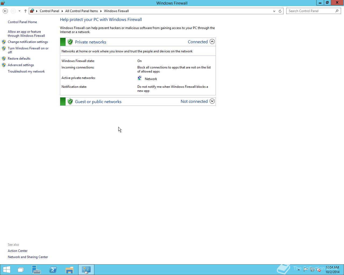This screenshot has width=344, height=275.
Task: Open Change notification settings link
Action: click(x=28, y=42)
